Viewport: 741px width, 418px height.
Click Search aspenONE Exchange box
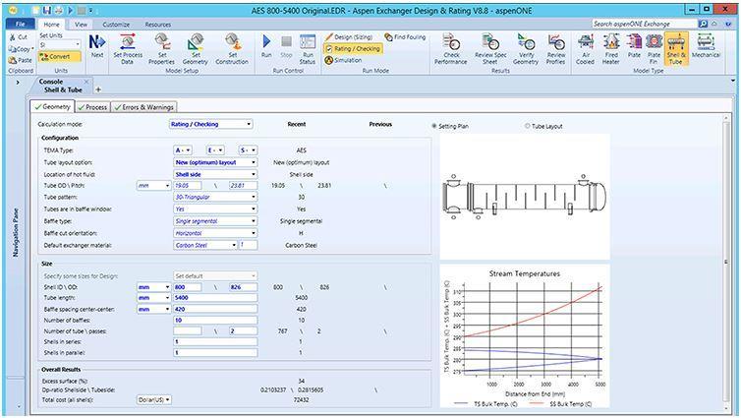point(645,24)
